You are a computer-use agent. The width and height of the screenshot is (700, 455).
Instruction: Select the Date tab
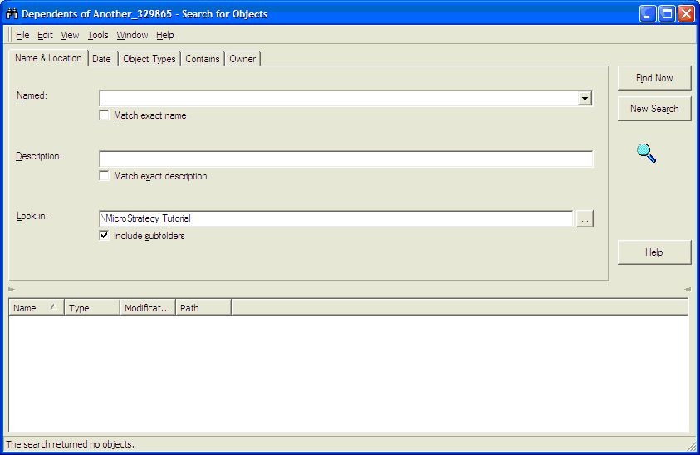[x=101, y=59]
